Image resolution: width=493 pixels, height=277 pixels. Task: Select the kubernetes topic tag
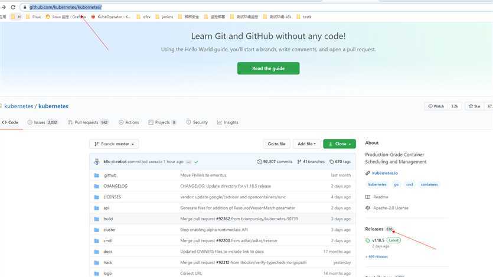[377, 184]
